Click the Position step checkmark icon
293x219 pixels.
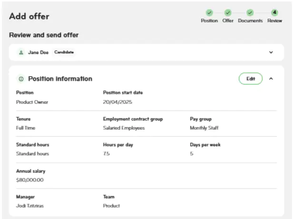pos(209,12)
